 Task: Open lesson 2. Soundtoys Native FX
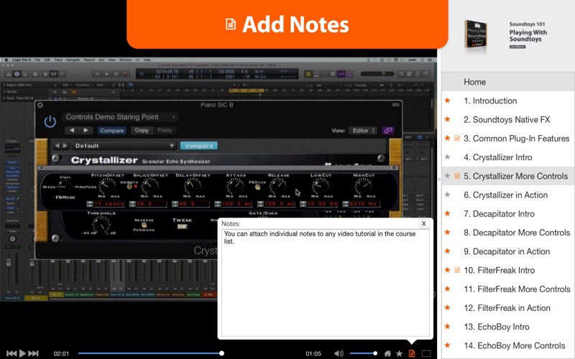(508, 119)
